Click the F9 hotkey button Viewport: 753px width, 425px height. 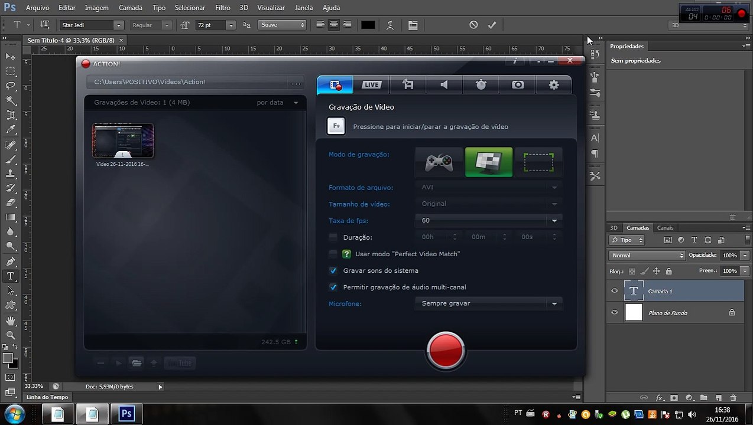[336, 126]
